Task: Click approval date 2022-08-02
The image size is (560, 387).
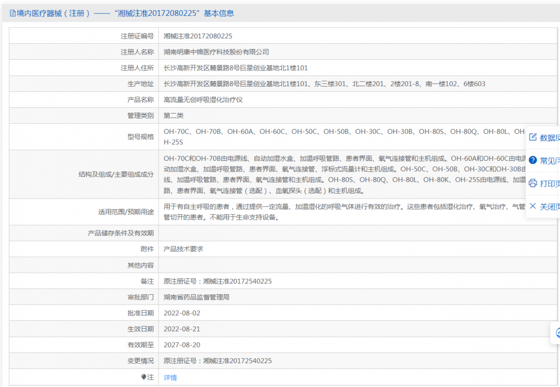Action: [182, 313]
